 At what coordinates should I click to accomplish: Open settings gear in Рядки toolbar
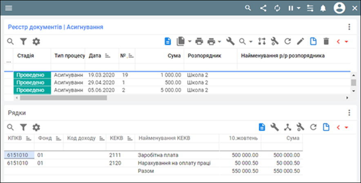coord(36,127)
